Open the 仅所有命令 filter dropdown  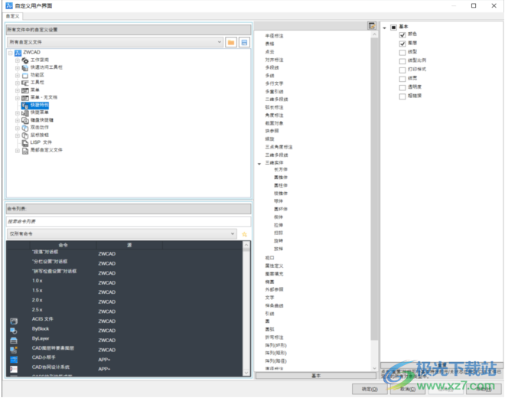pyautogui.click(x=122, y=234)
